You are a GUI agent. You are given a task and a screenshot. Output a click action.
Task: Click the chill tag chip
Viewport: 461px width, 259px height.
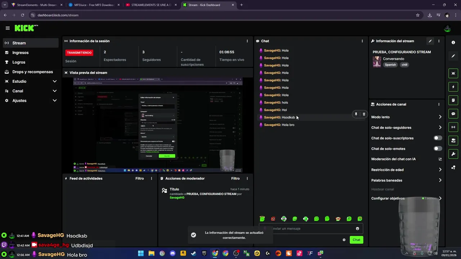click(x=404, y=65)
